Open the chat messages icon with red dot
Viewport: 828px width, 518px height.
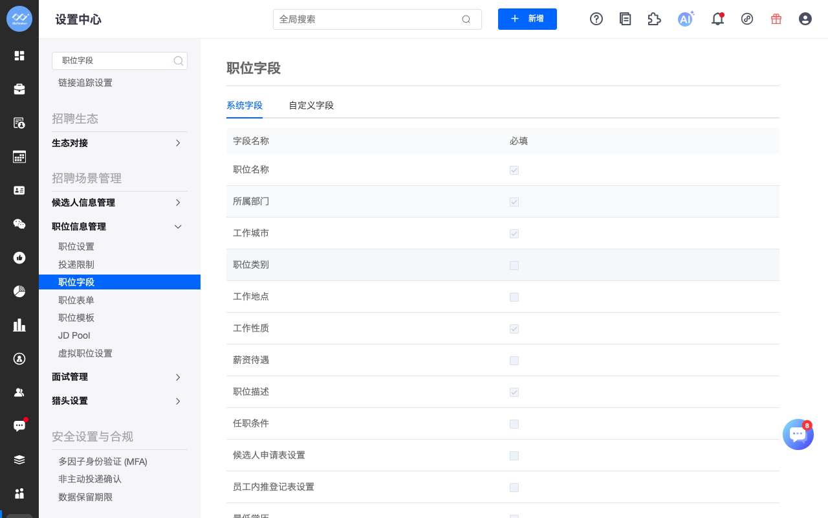click(x=19, y=426)
